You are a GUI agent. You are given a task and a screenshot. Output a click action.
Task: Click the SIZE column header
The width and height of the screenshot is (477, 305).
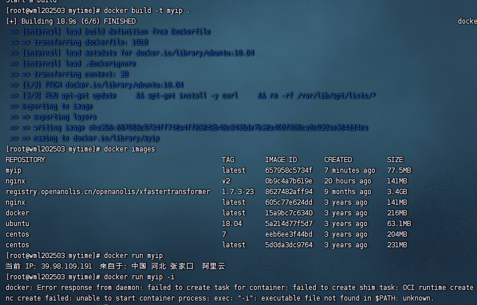(x=395, y=160)
